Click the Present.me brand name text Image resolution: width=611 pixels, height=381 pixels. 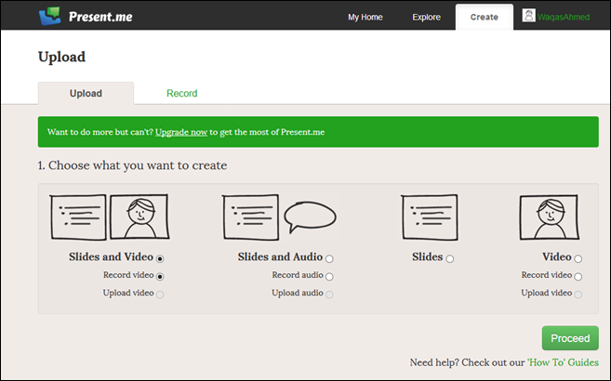click(x=100, y=17)
